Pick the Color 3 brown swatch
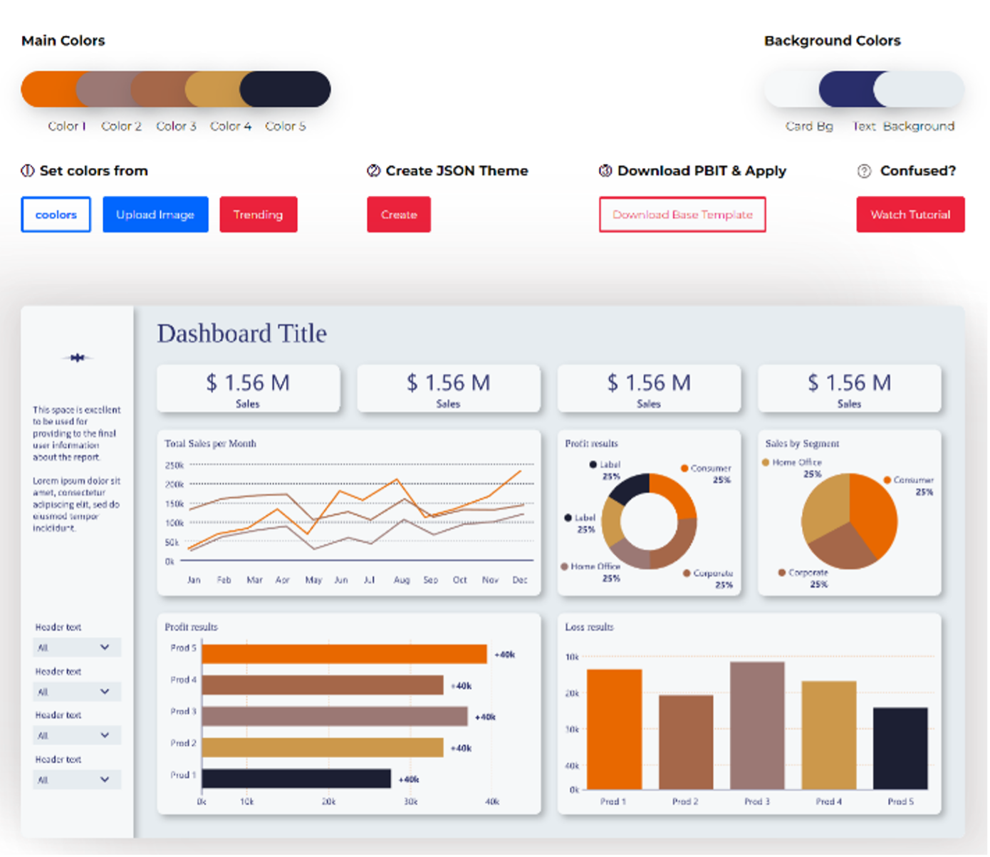Image resolution: width=990 pixels, height=857 pixels. point(158,89)
